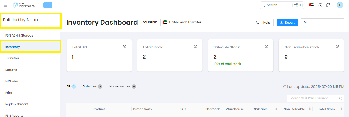Viewport: 349px width, 117px height.
Task: Click the Total SKU info icon
Action: [125, 46]
